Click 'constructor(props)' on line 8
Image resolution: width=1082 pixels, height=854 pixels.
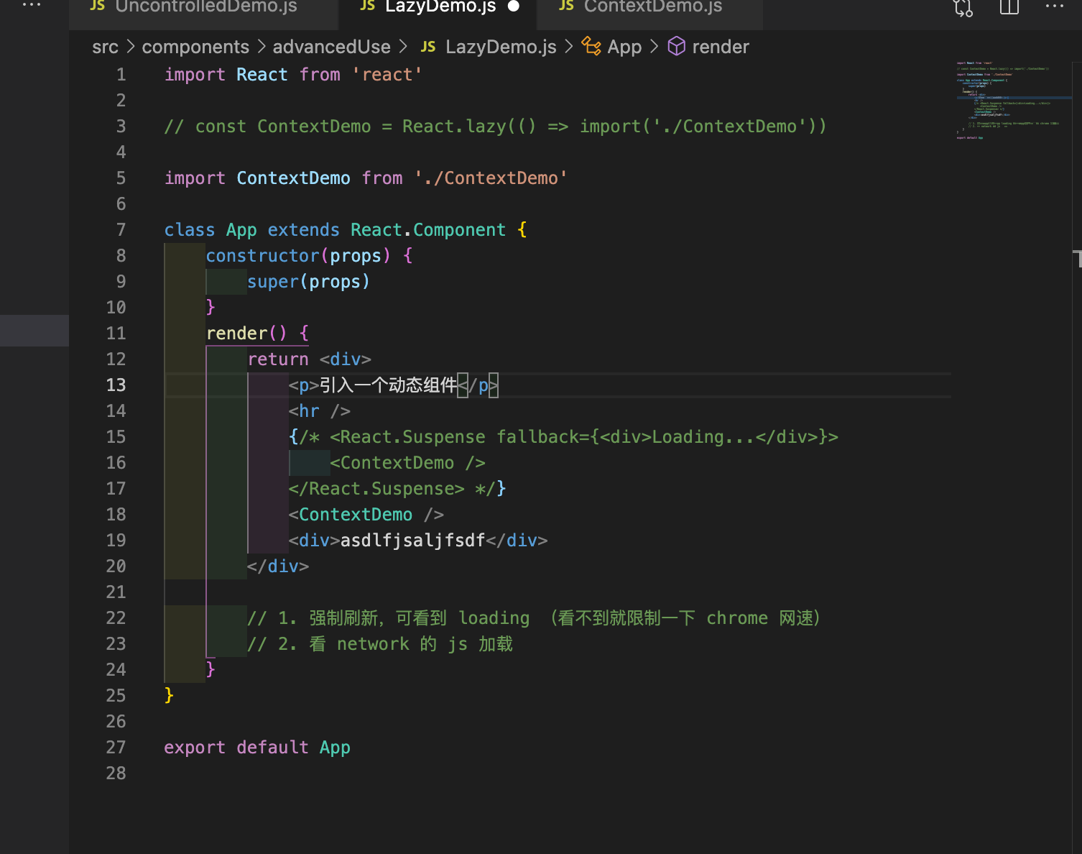[298, 256]
